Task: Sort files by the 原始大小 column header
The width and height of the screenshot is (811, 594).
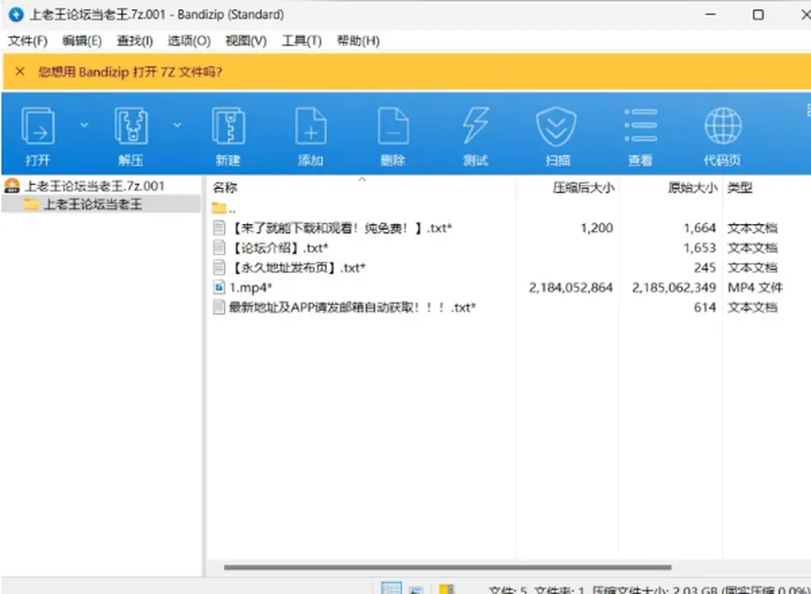Action: pos(693,188)
